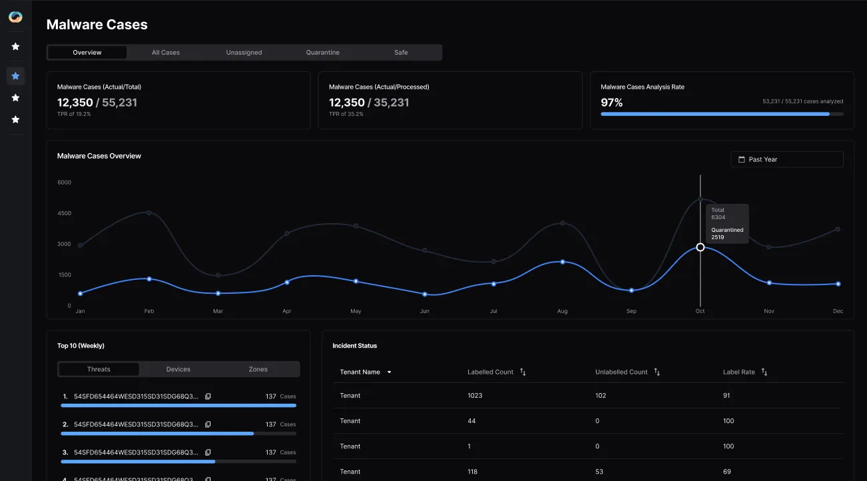The height and width of the screenshot is (481, 867).
Task: Click the 69 label rate cell
Action: coord(727,472)
